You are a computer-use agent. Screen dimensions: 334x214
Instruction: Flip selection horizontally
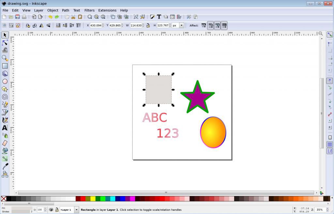41,25
